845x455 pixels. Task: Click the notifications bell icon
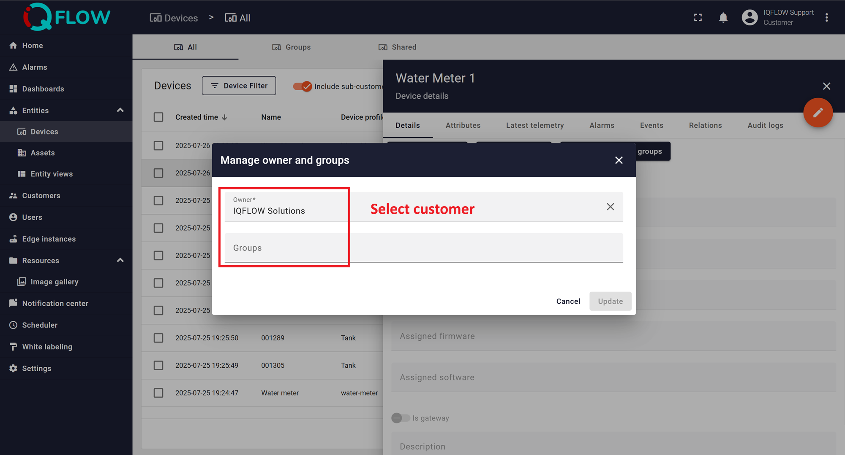[x=723, y=18]
